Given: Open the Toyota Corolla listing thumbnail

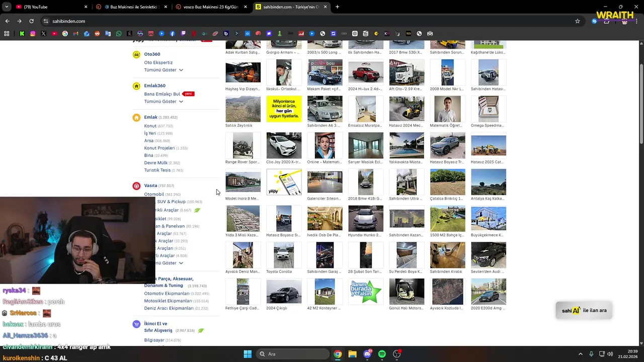Looking at the screenshot, I should pyautogui.click(x=284, y=255).
